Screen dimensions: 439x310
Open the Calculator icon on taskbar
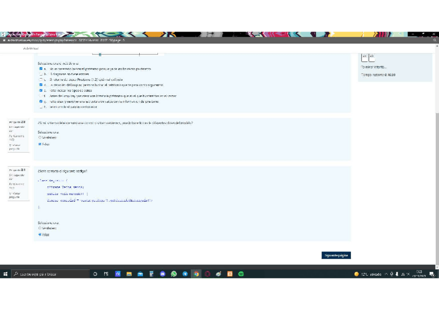point(152,274)
